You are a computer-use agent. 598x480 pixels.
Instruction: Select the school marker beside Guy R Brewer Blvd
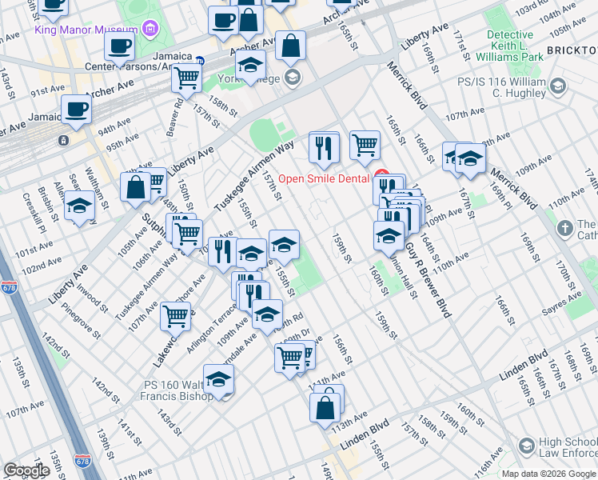[389, 239]
